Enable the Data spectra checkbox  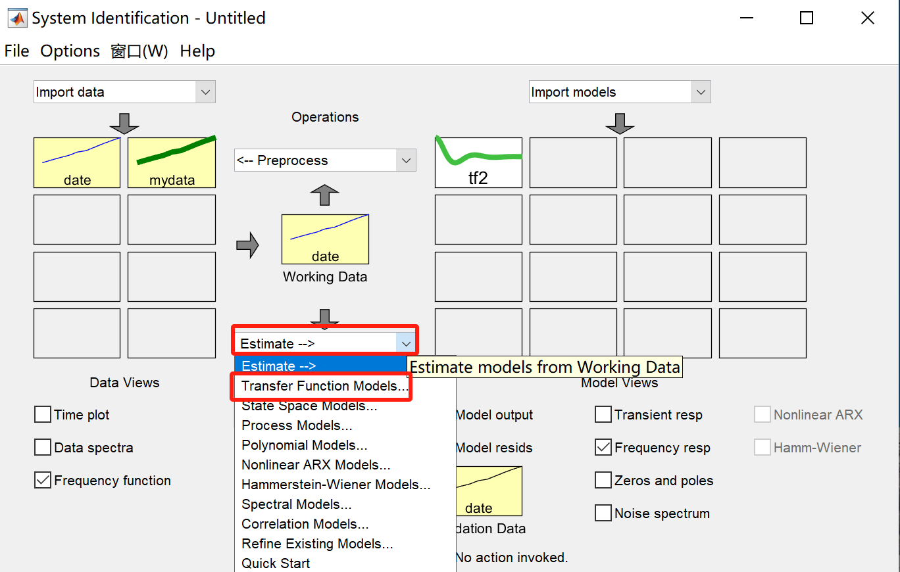[x=43, y=448]
